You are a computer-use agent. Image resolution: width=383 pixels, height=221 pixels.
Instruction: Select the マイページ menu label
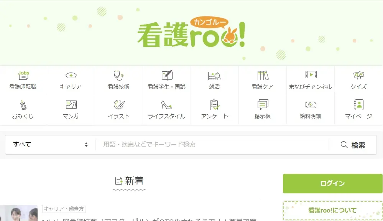tap(358, 116)
